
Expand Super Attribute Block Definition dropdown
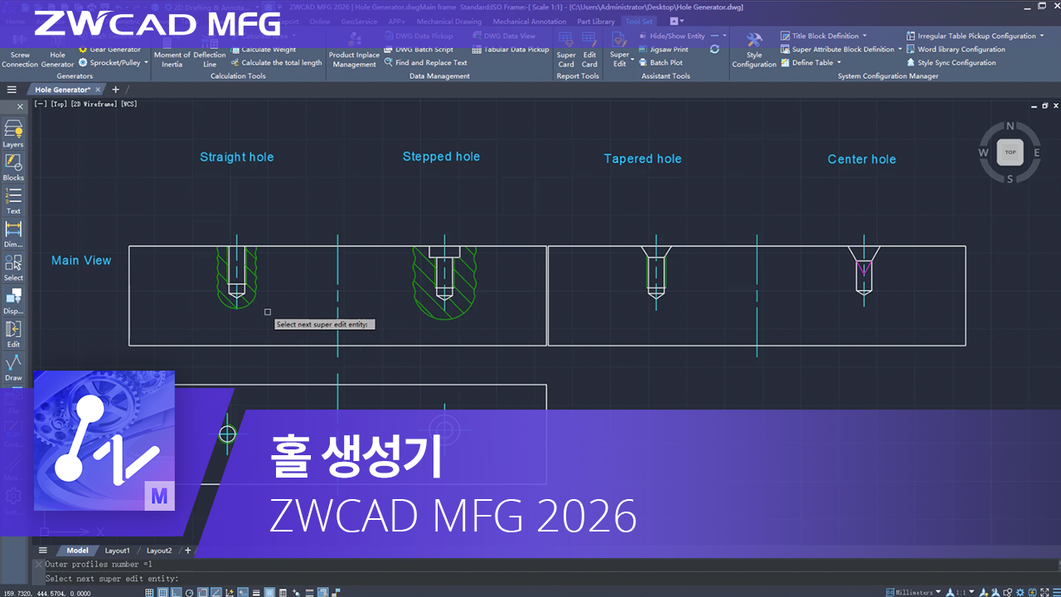pyautogui.click(x=899, y=50)
